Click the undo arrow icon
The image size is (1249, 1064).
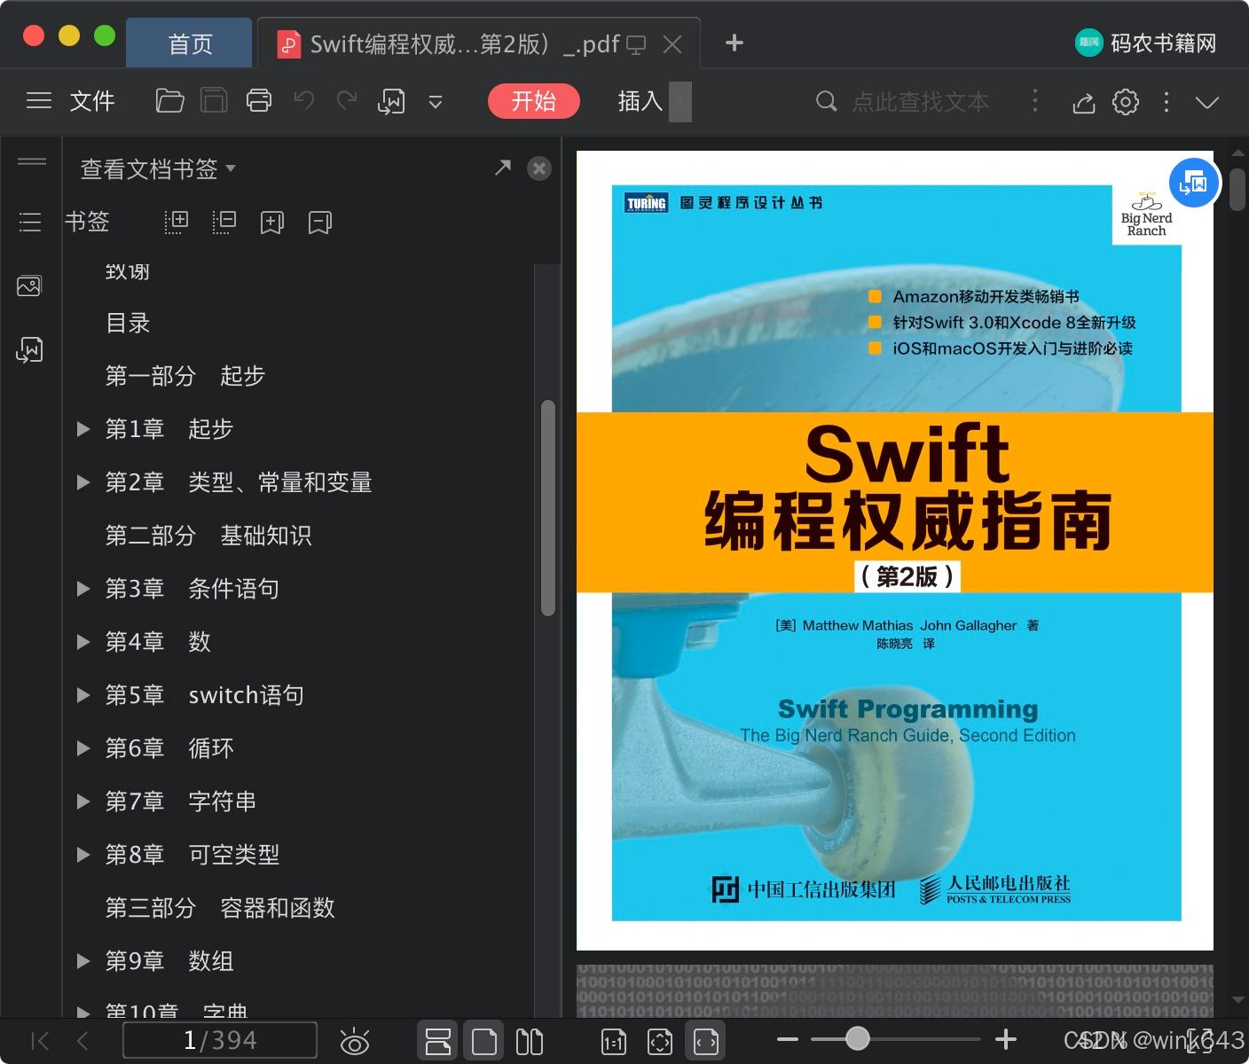(304, 101)
